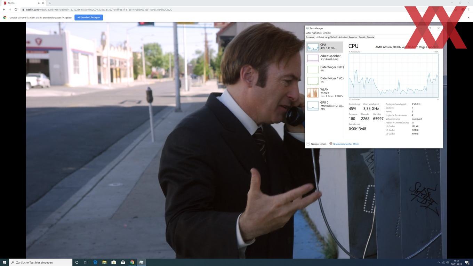
Task: Open File Explorer from the taskbar
Action: tap(104, 262)
